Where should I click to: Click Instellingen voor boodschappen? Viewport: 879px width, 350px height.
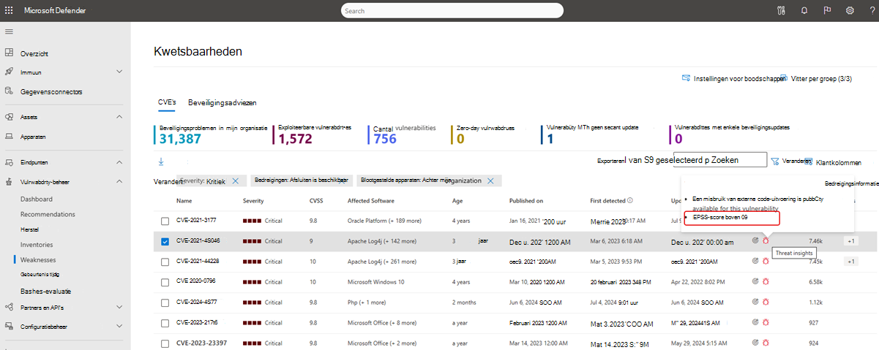(734, 77)
